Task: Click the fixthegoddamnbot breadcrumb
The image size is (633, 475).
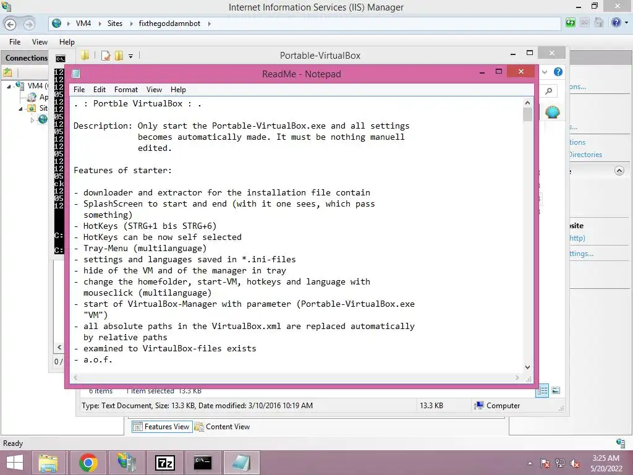Action: [169, 24]
